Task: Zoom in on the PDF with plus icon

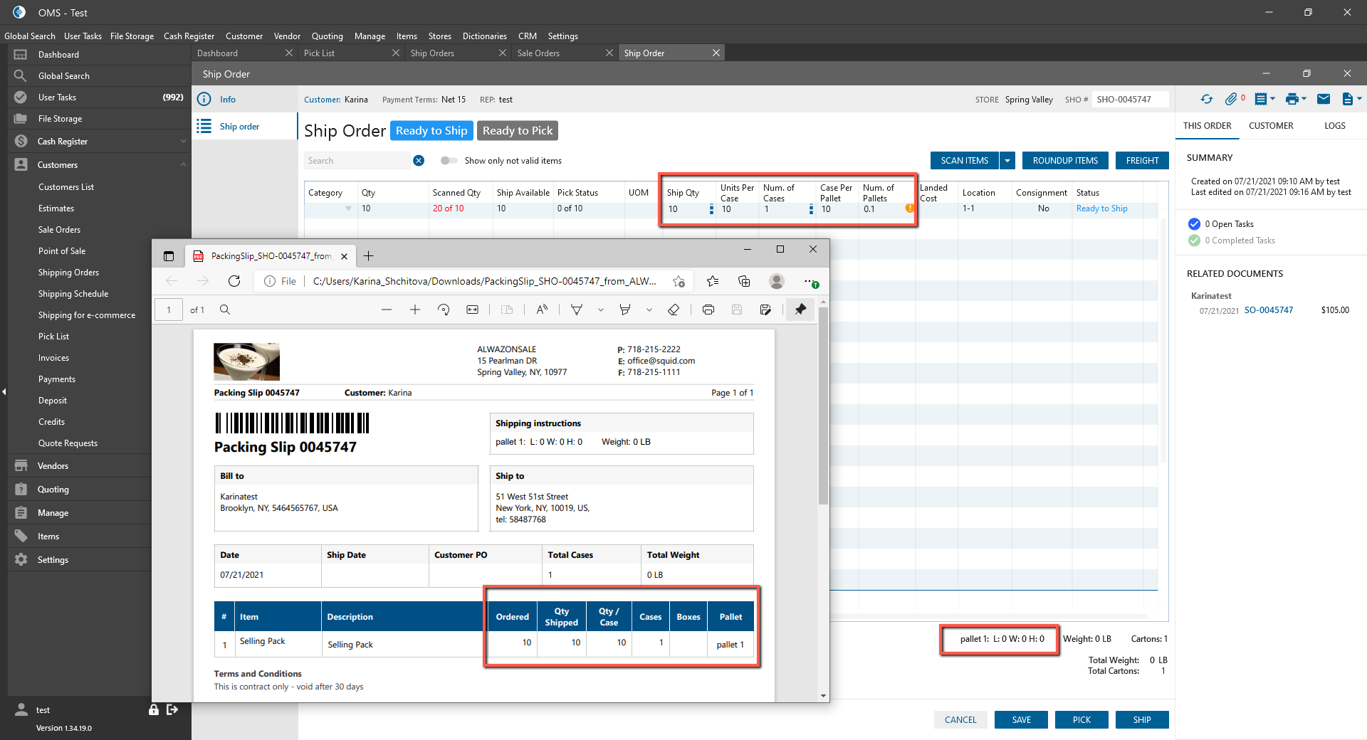Action: pos(415,310)
